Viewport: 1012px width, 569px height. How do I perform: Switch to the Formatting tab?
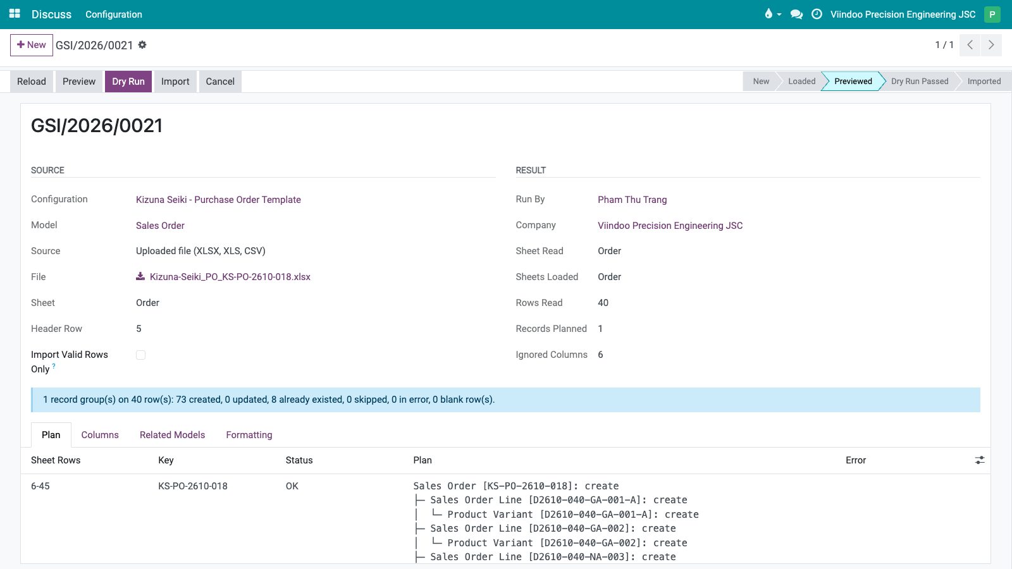point(249,435)
